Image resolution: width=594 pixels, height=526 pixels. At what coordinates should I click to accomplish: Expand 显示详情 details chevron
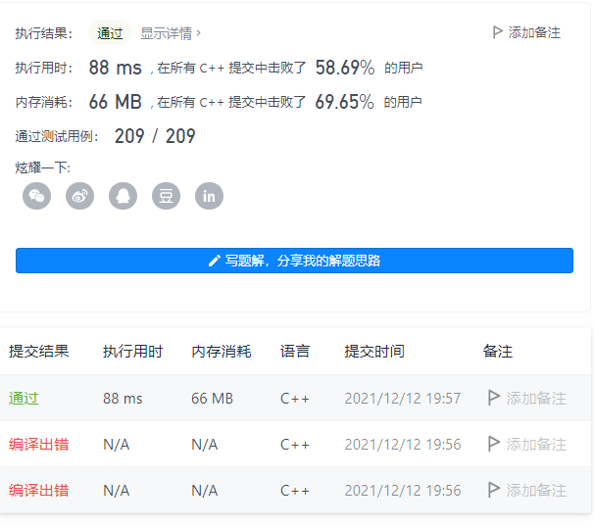(x=171, y=33)
